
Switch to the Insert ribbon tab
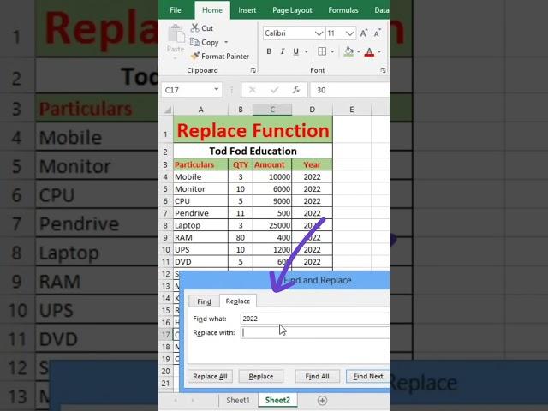247,10
